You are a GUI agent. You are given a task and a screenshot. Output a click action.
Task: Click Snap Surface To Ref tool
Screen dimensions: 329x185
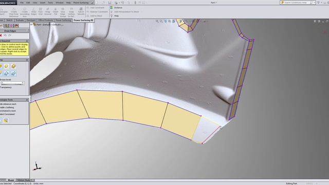click(71, 12)
